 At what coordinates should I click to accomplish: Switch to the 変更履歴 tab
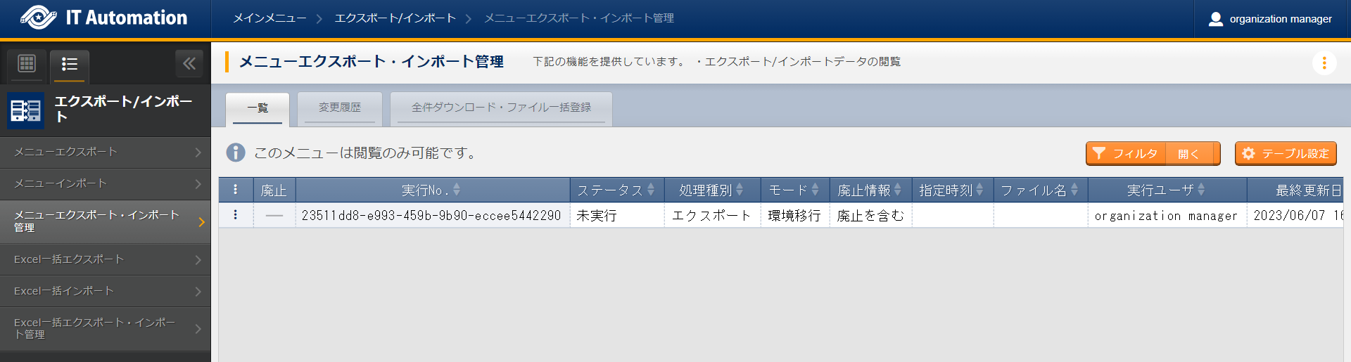click(x=339, y=108)
